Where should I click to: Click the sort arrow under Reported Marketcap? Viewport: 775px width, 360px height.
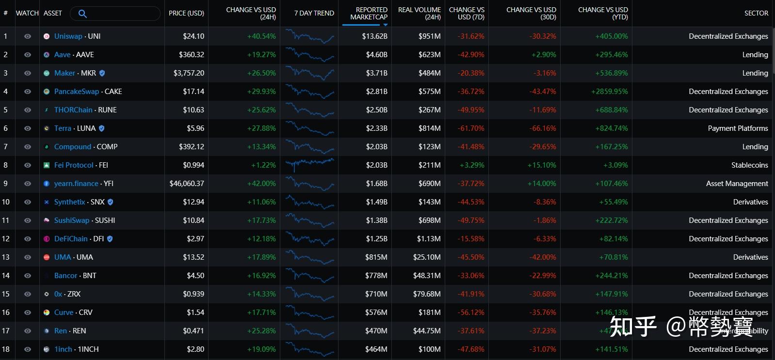[x=386, y=24]
